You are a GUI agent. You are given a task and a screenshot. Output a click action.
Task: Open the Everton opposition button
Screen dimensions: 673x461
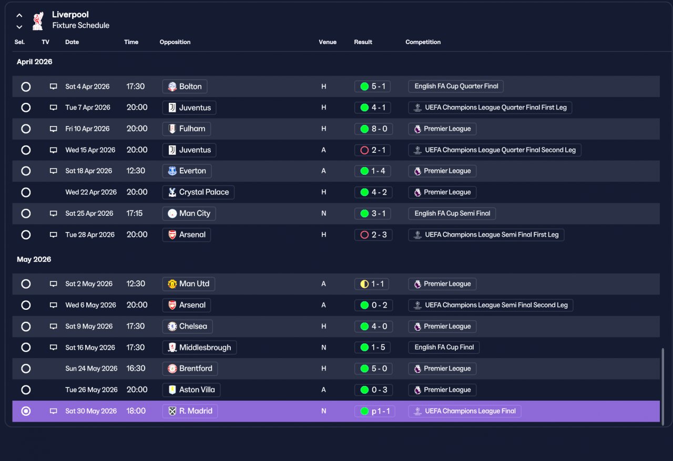point(187,171)
